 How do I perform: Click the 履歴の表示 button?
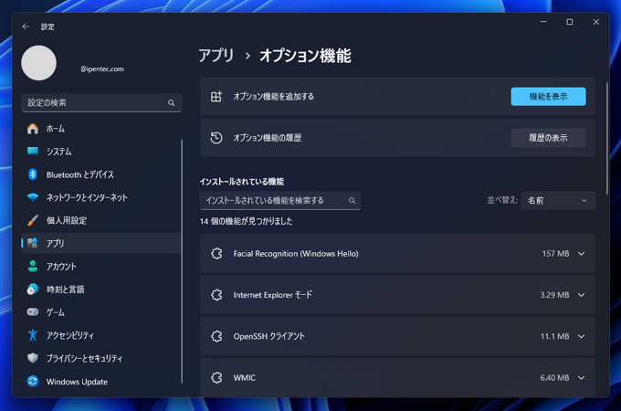tap(548, 138)
